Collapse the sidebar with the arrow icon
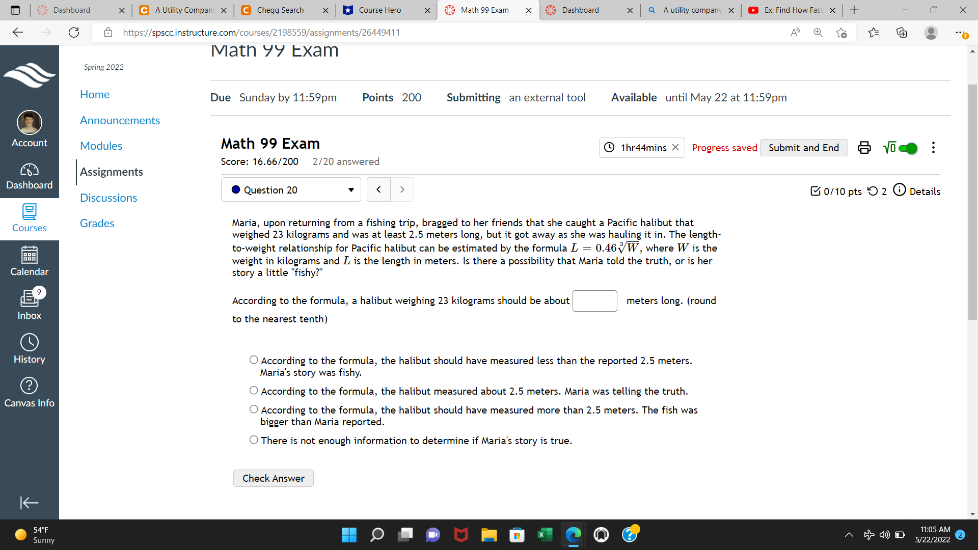 pyautogui.click(x=29, y=503)
